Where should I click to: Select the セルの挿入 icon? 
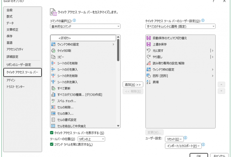[x=53, y=114]
